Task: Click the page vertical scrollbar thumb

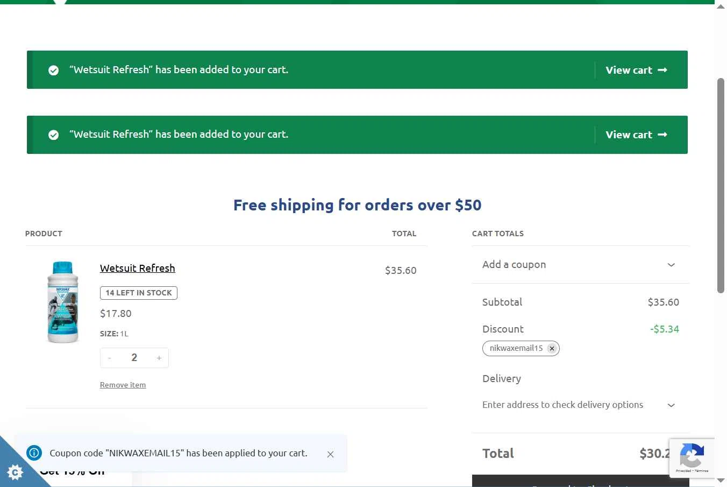Action: click(x=721, y=186)
